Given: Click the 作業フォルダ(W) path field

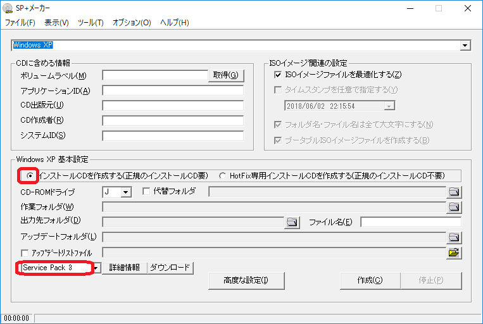Looking at the screenshot, I should [x=274, y=207].
